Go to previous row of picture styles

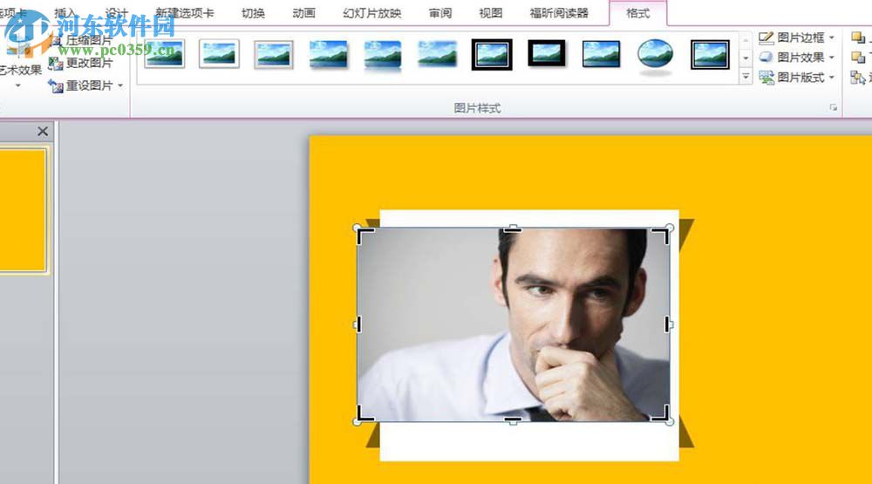746,41
